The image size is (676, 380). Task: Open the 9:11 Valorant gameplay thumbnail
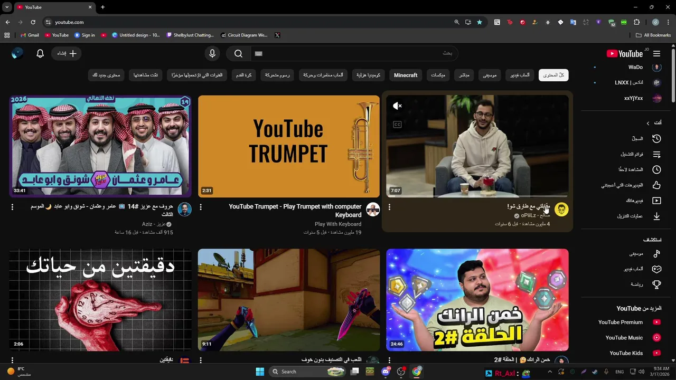tap(289, 300)
